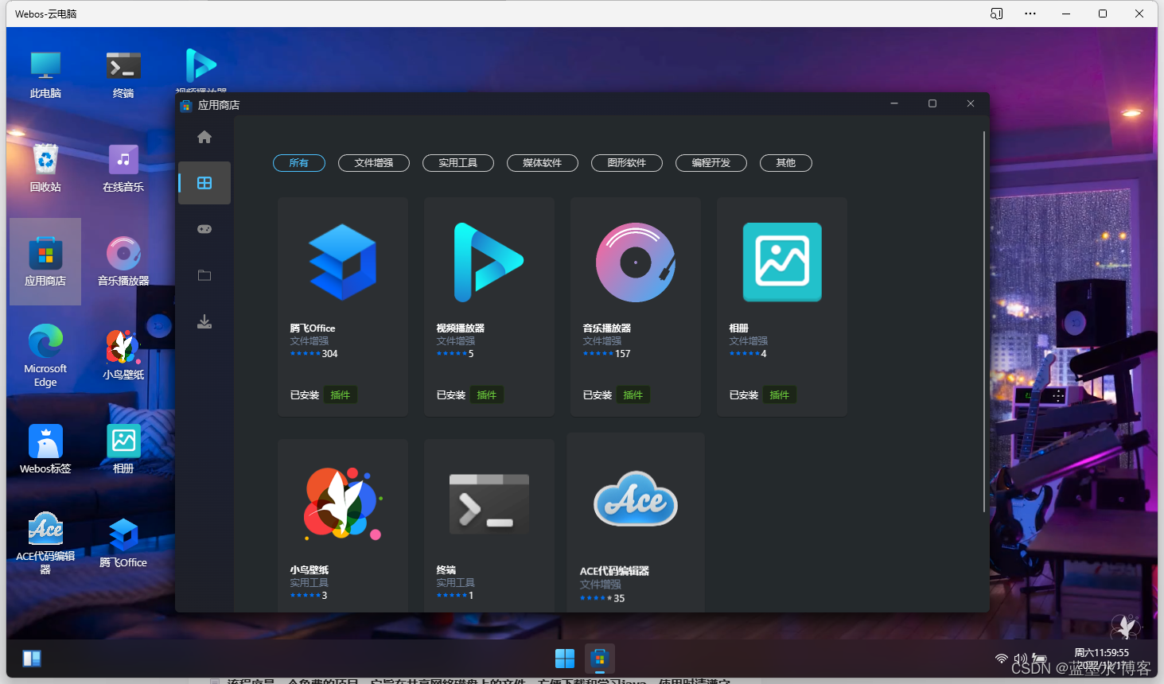Launch Microsoft Edge from the desktop
This screenshot has width=1164, height=684.
45,356
